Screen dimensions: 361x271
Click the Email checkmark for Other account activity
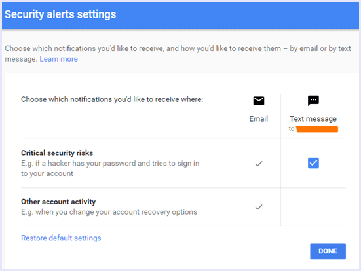click(259, 207)
